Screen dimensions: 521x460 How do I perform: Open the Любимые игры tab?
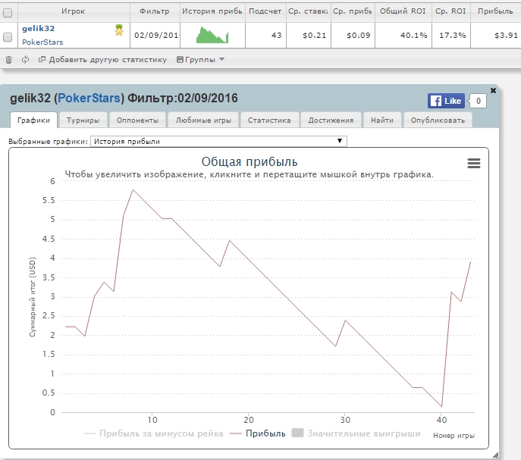[x=203, y=120]
